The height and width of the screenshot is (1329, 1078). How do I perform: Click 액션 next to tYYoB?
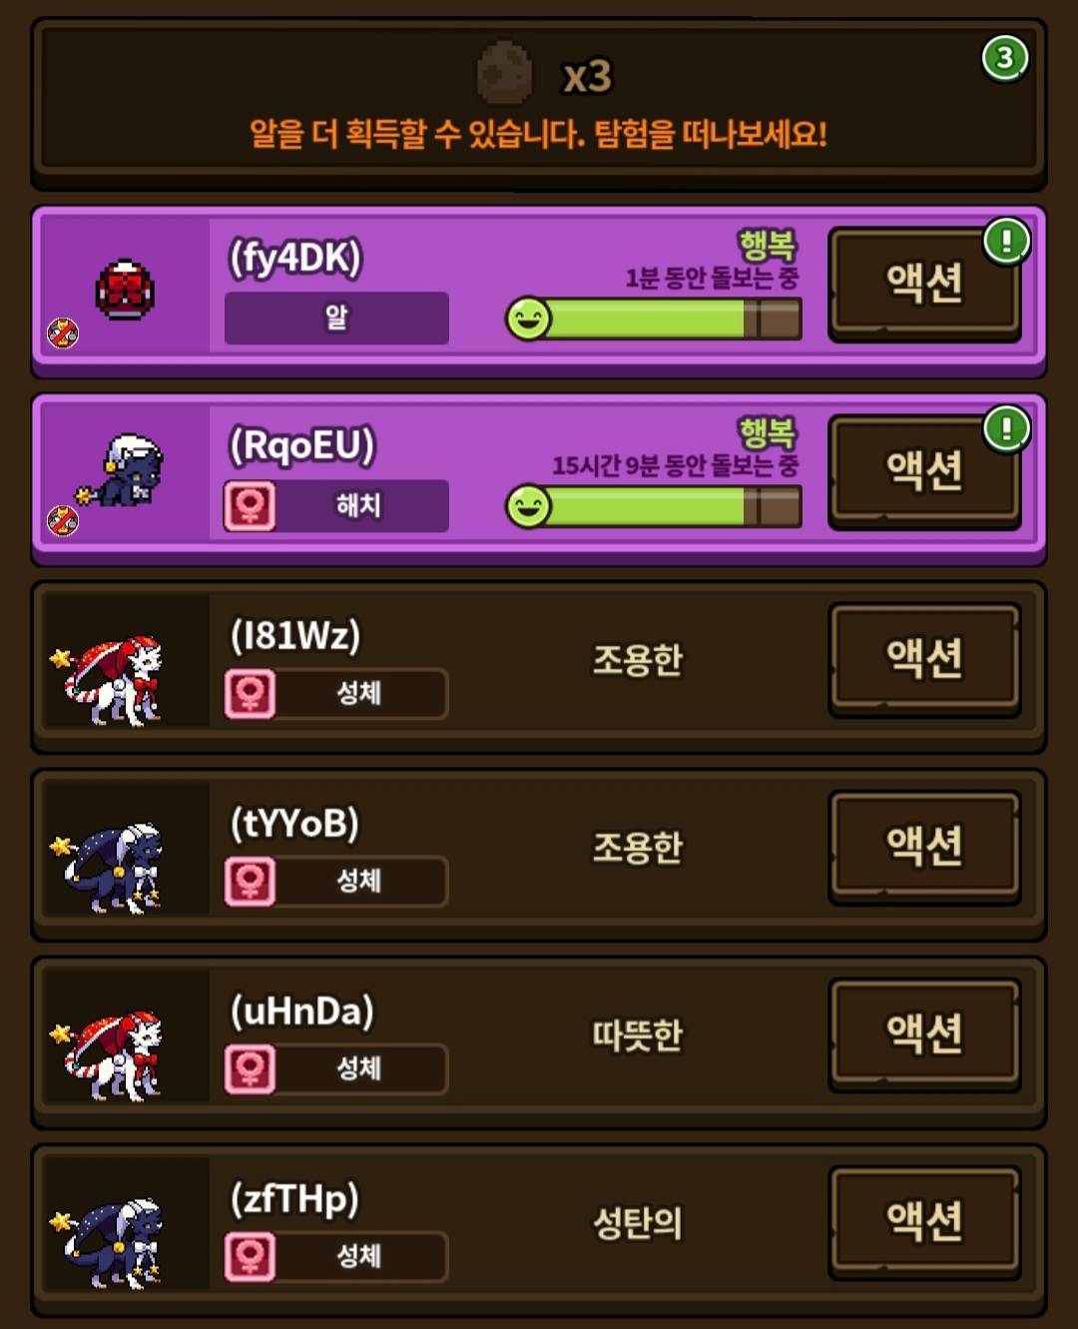[924, 847]
